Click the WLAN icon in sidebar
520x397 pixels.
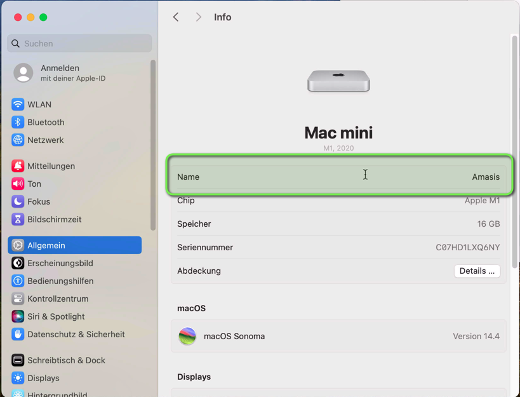pos(18,104)
